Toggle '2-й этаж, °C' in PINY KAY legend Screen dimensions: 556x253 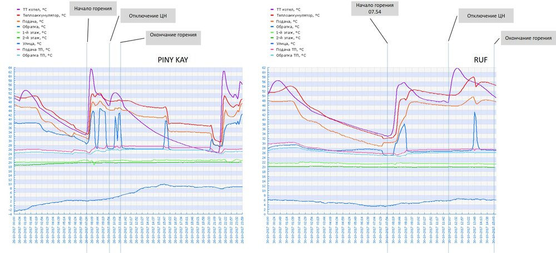(x=31, y=38)
